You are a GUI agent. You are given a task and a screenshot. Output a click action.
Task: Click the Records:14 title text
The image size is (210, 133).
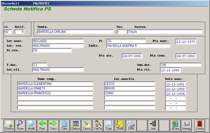pyautogui.click(x=10, y=3)
